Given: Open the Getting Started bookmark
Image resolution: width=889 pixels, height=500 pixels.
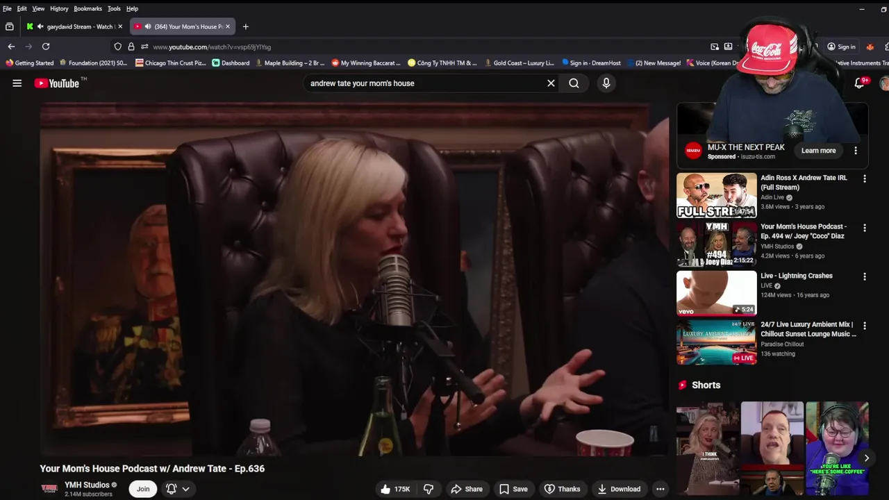Looking at the screenshot, I should pyautogui.click(x=30, y=63).
